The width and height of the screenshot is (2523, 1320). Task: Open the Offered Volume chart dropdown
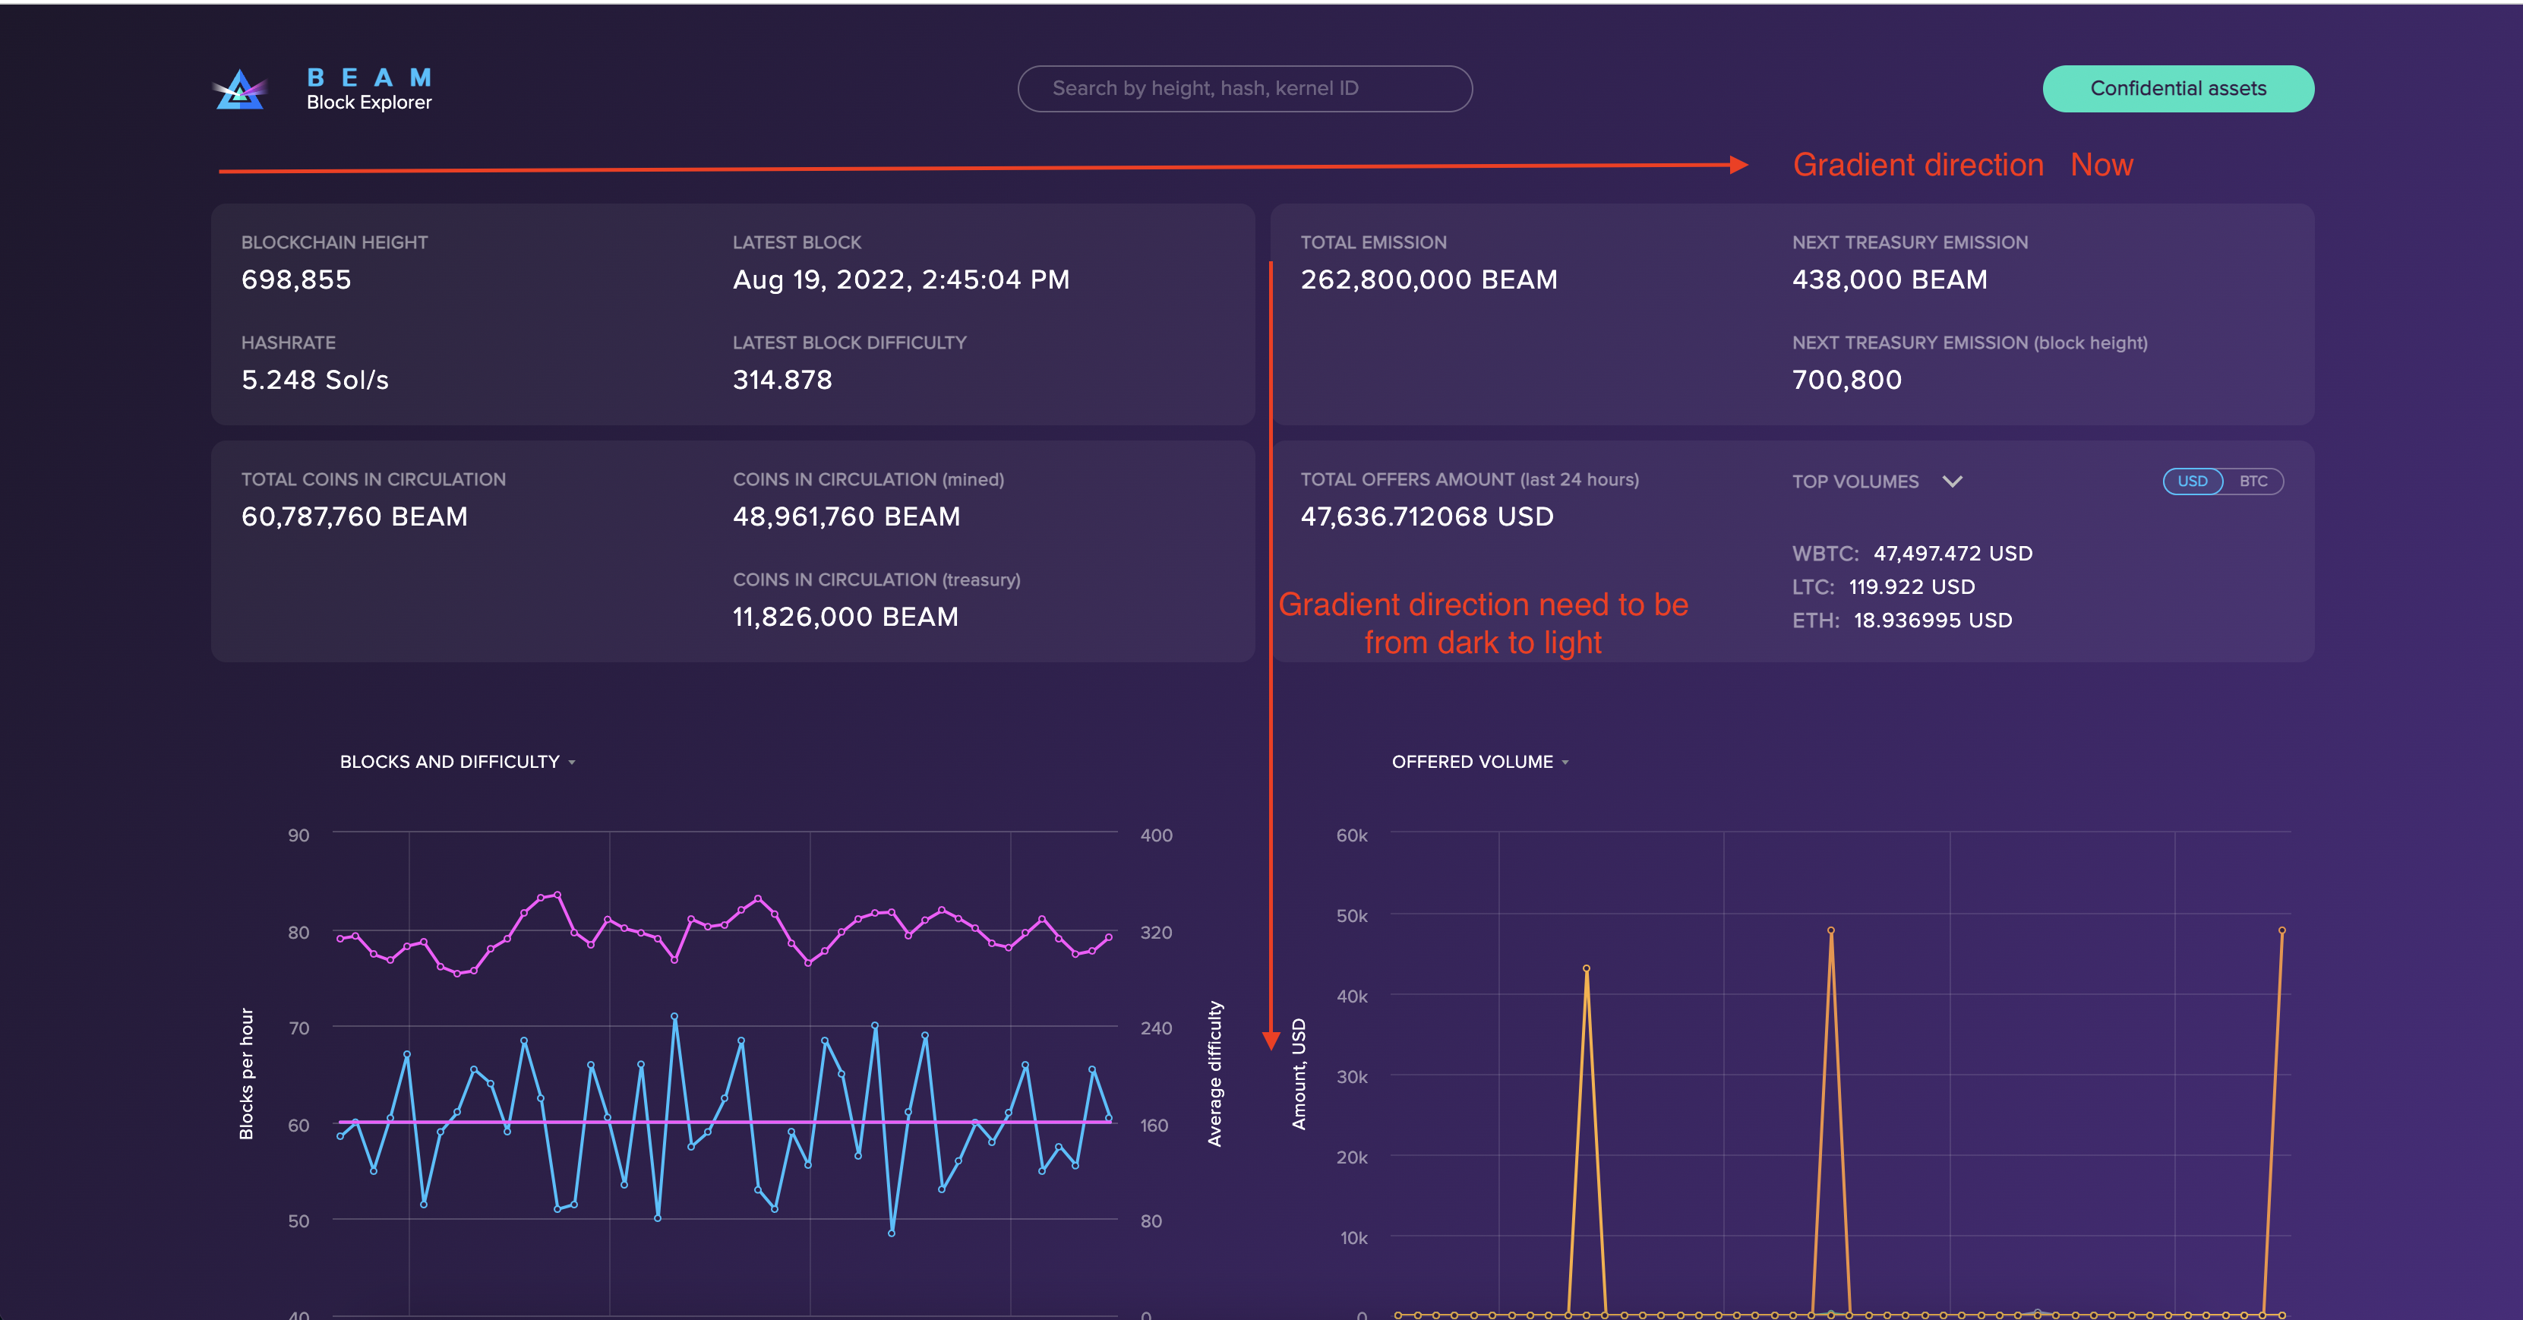pyautogui.click(x=1480, y=762)
